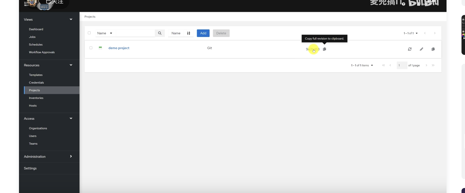465x193 pixels.
Task: Go to first page in bottom pagination
Action: coord(384,65)
